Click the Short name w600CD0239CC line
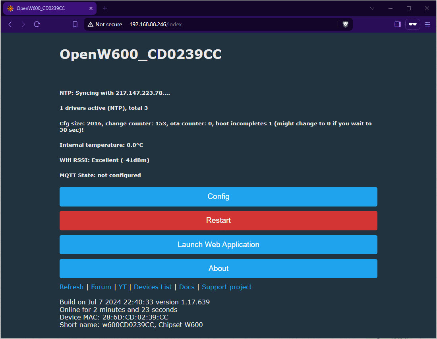Screen dimensions: 437x339 tap(131, 325)
